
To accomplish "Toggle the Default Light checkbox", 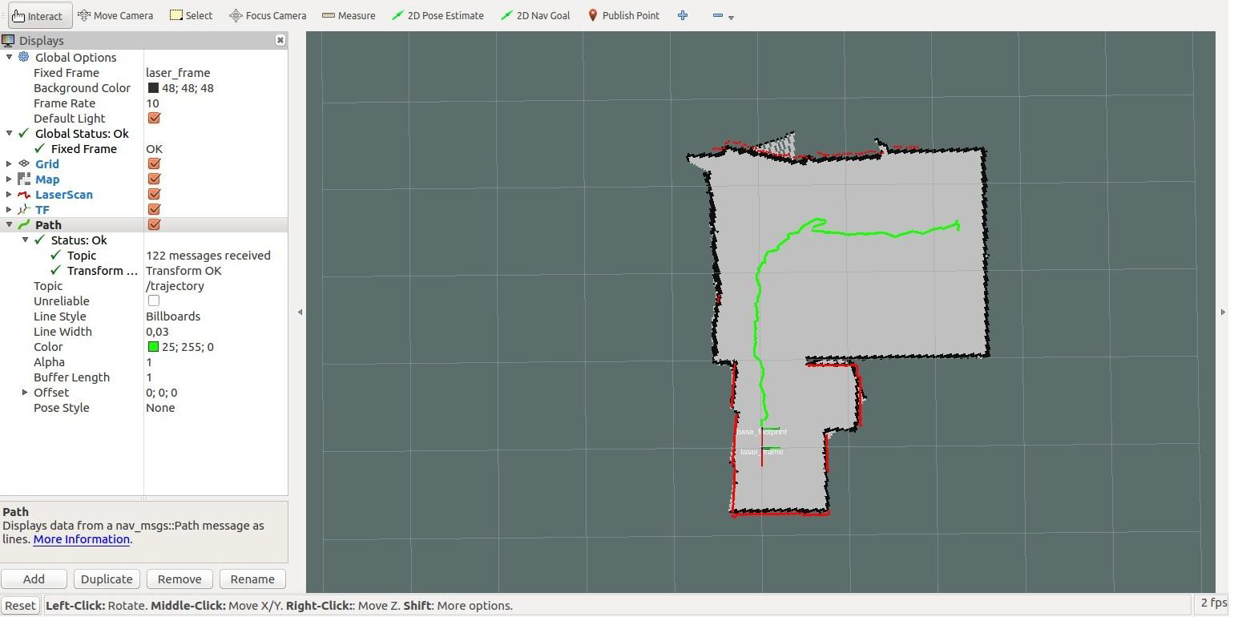I will (x=153, y=118).
